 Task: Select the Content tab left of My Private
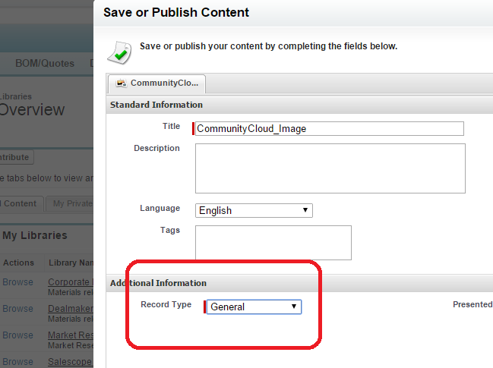pos(20,203)
